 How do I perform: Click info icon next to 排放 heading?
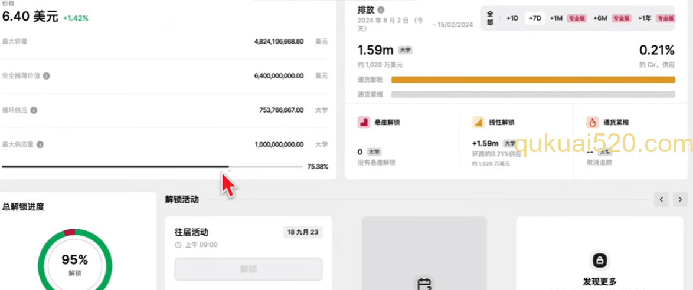(381, 9)
